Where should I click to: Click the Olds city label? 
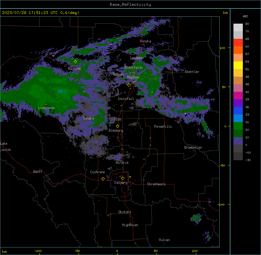tap(117, 119)
